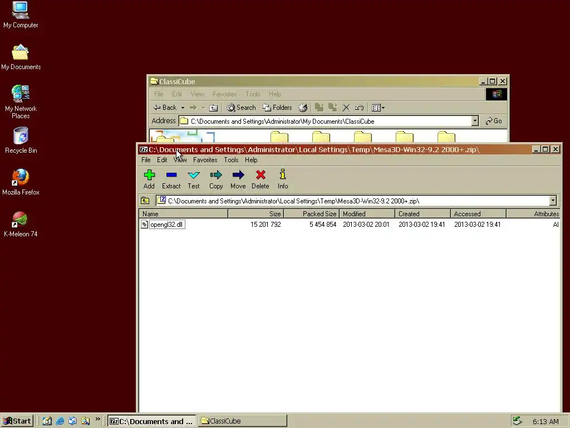
Task: Click the 6:13 AM clock
Action: (546, 421)
